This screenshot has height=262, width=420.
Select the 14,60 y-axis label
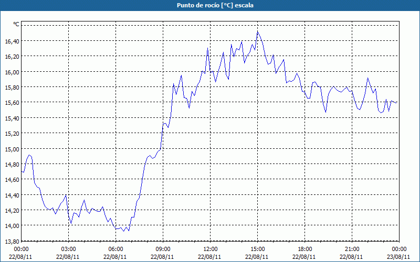point(12,180)
